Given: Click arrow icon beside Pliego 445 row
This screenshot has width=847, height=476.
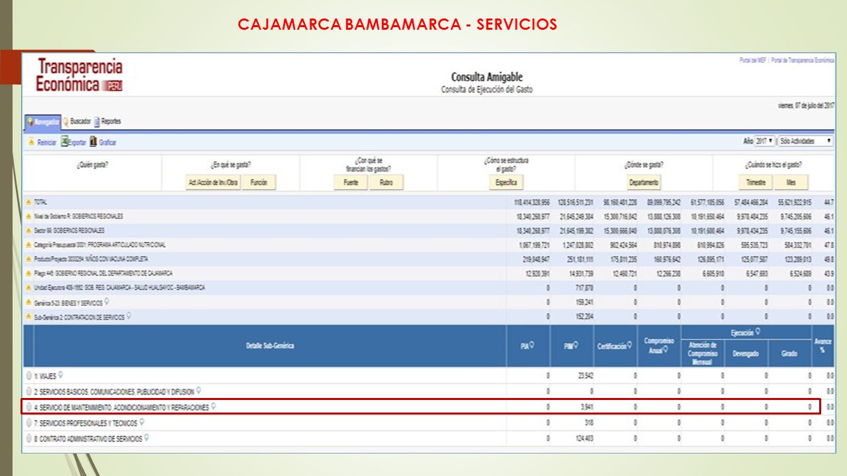Looking at the screenshot, I should (28, 273).
